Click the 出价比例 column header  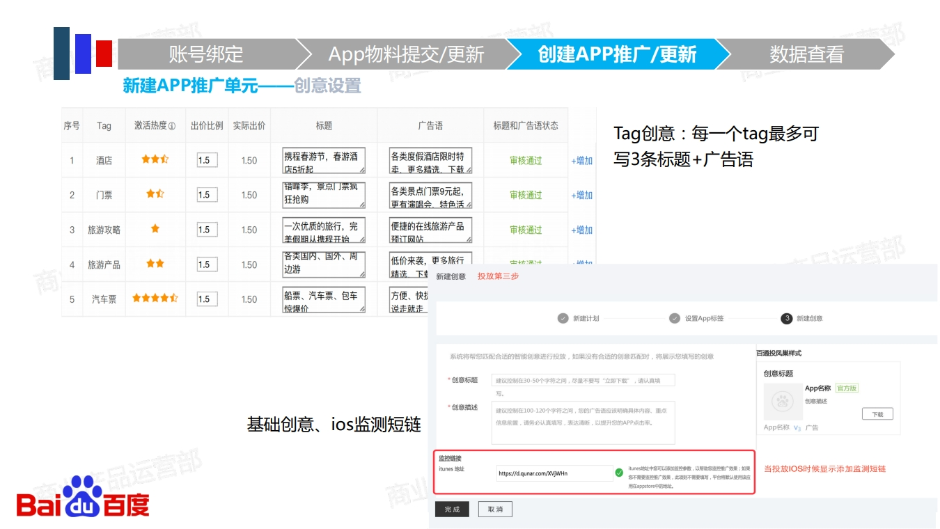pos(207,125)
